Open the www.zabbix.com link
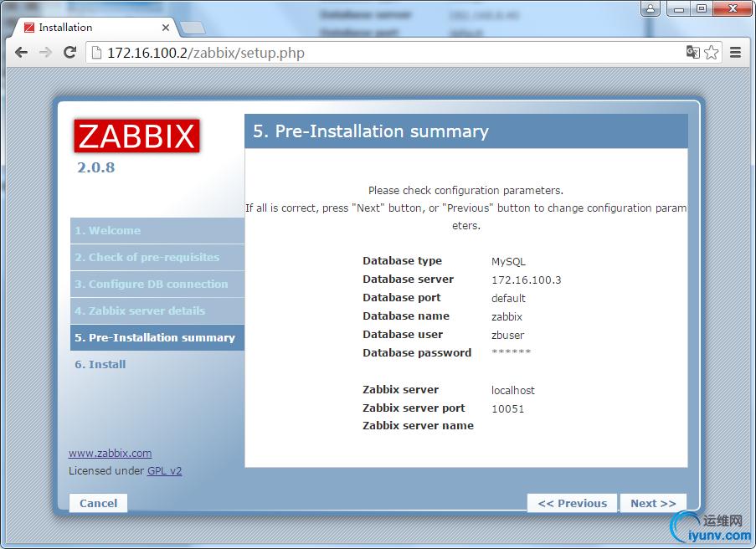 coord(110,453)
